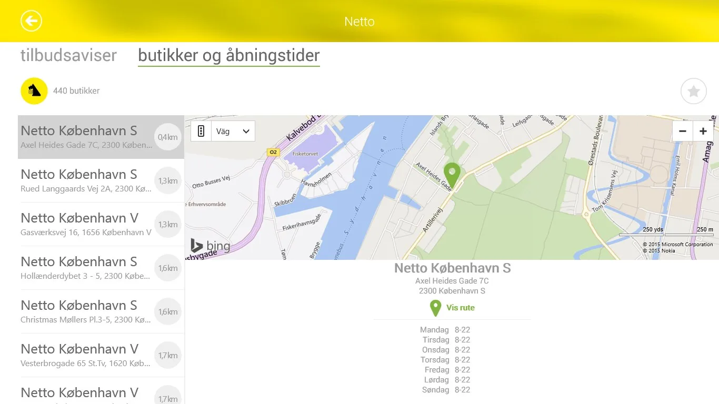Click the Netto dog logo icon
The image size is (719, 404).
click(x=34, y=90)
